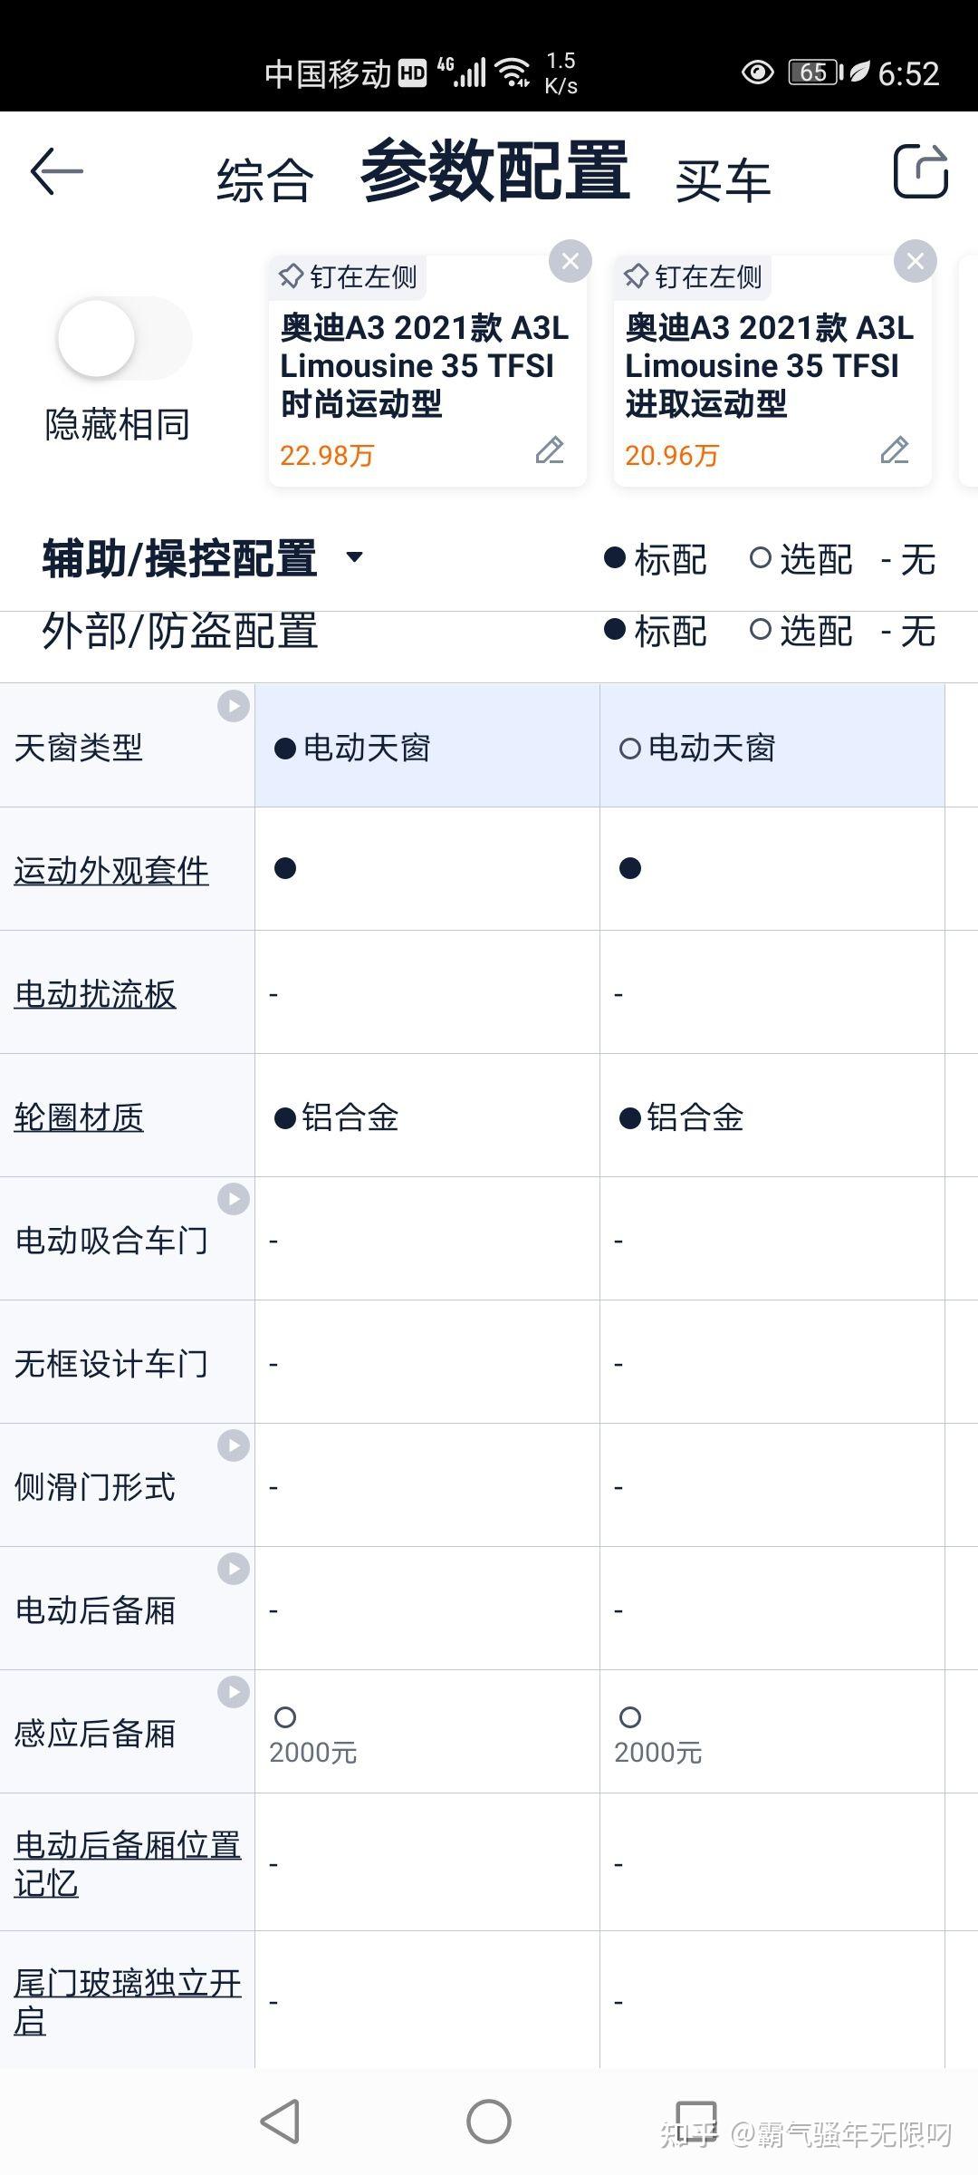Expand the 辅助/操控配置 section dropdown
The width and height of the screenshot is (978, 2175).
point(355,557)
